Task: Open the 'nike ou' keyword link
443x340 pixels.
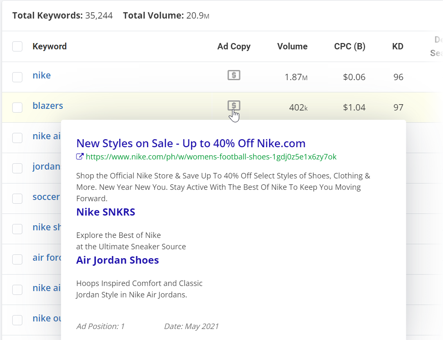Action: (x=47, y=318)
